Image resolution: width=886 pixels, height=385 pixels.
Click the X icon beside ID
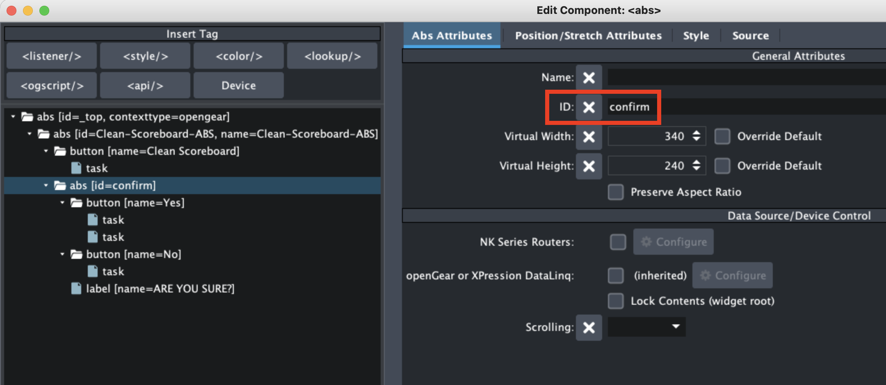(x=589, y=107)
